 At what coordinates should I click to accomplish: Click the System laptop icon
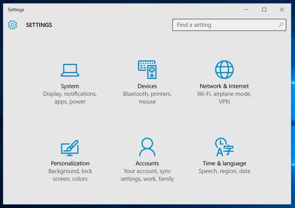coord(70,70)
